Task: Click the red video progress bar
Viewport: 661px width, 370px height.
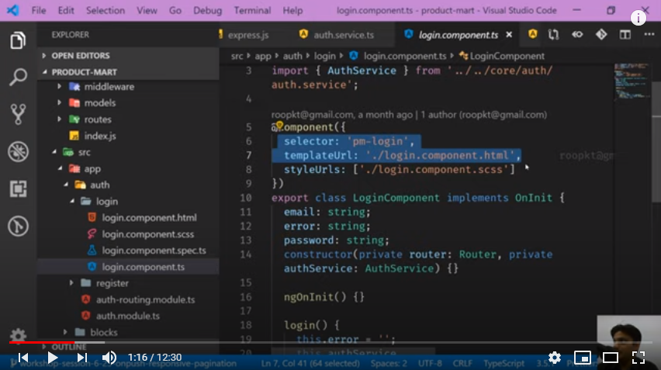Action: (42, 342)
